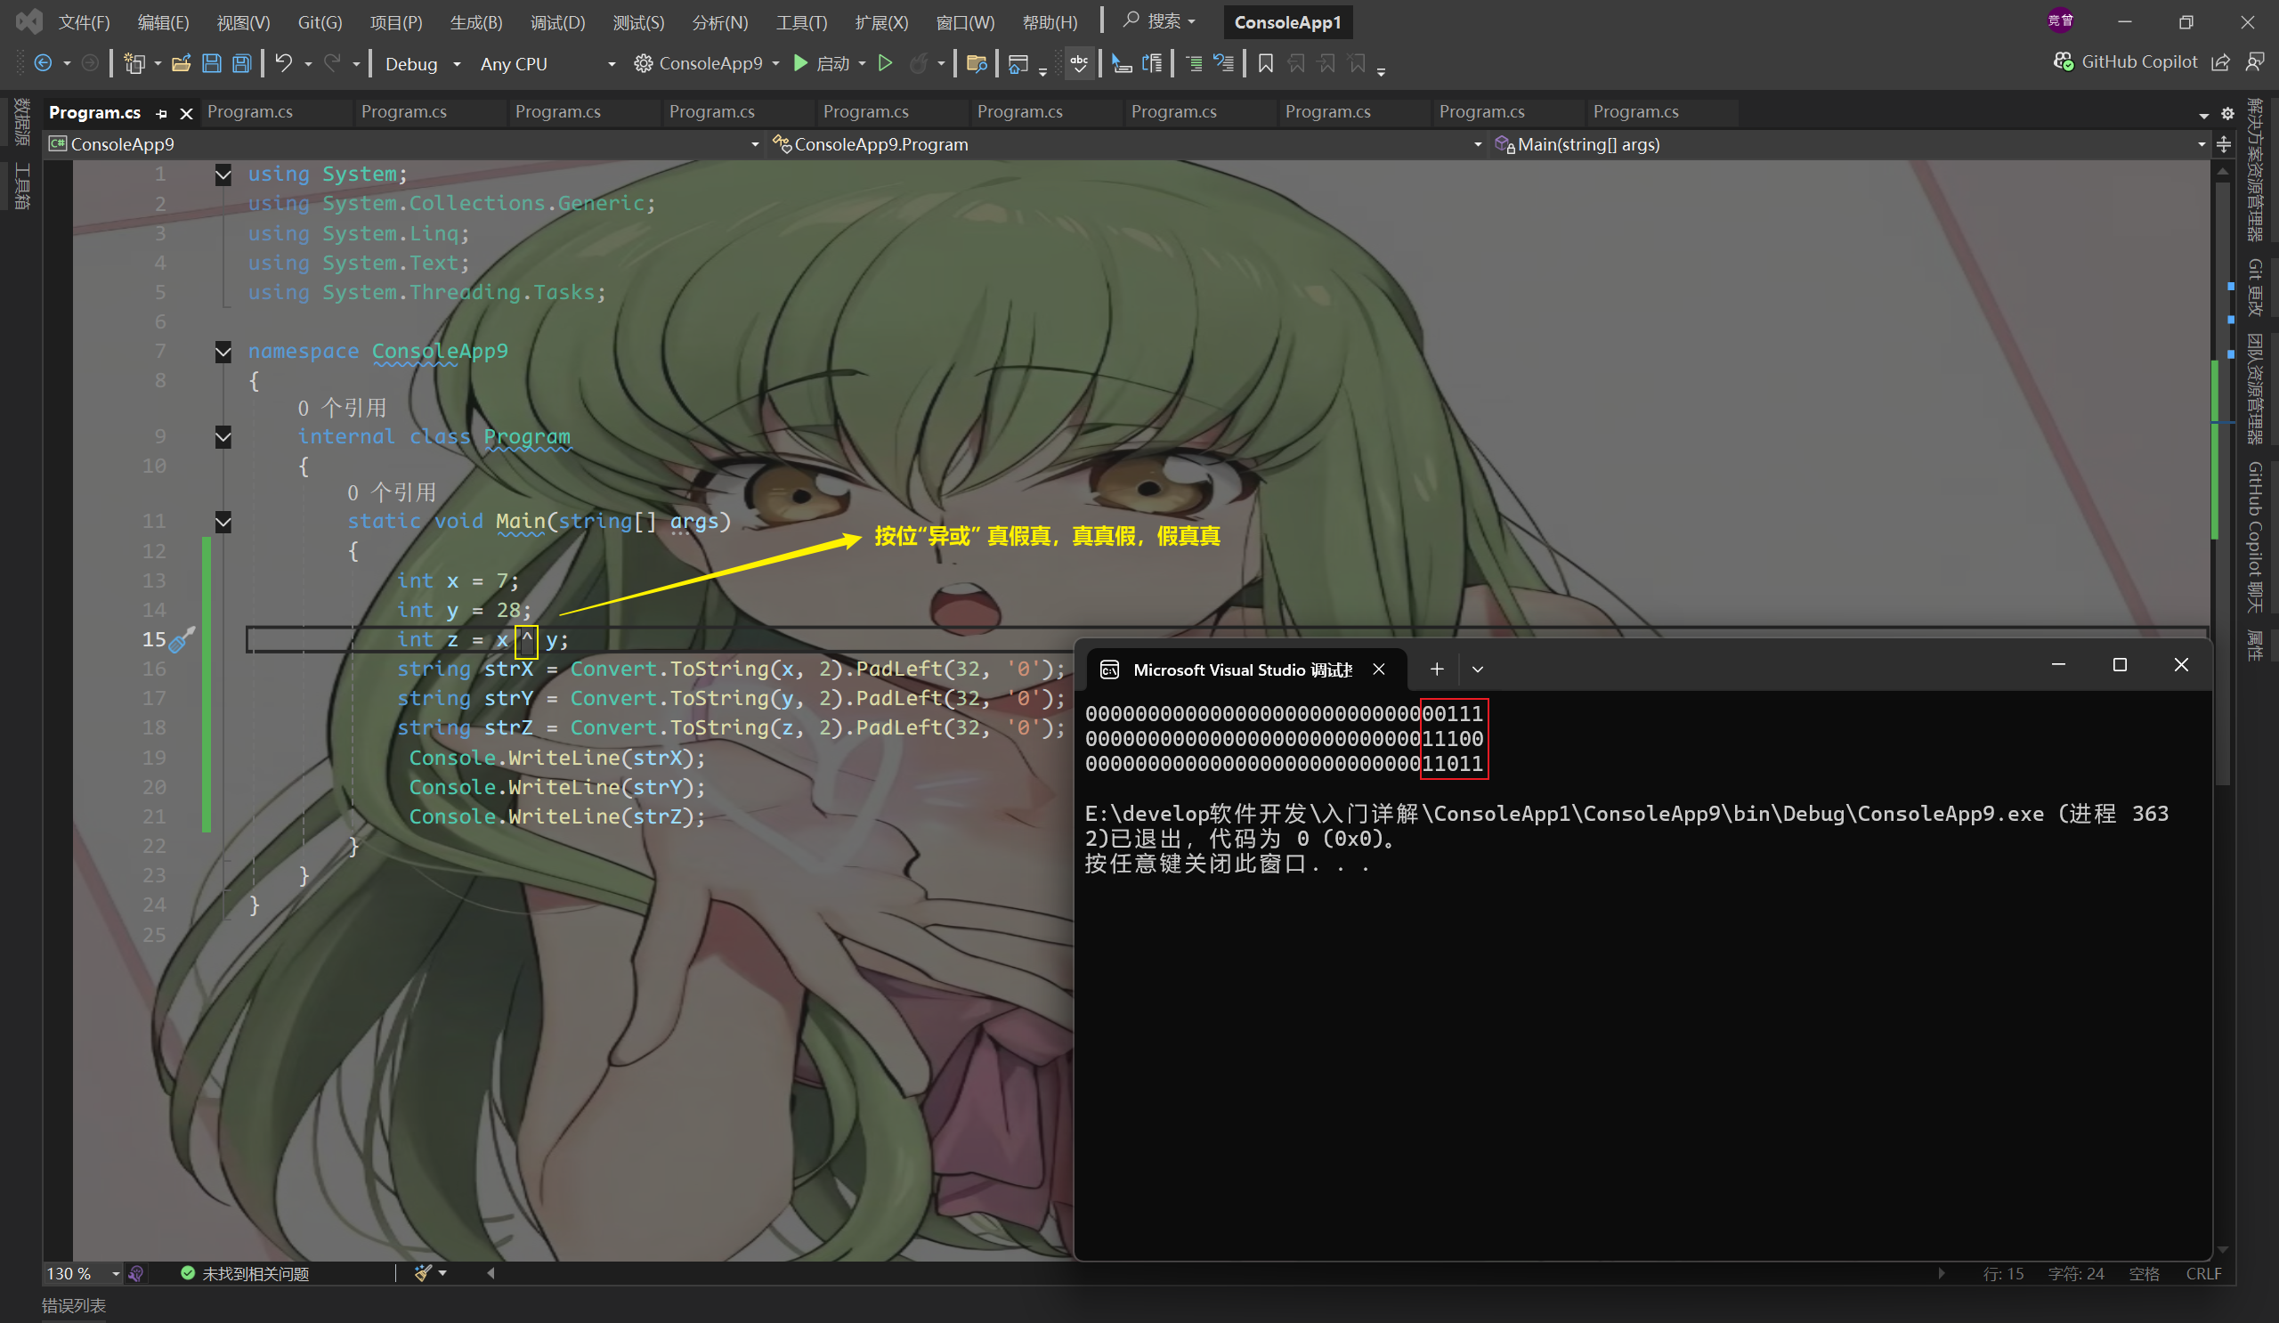Viewport: 2279px width, 1323px height.
Task: Click the open file folder icon
Action: (181, 63)
